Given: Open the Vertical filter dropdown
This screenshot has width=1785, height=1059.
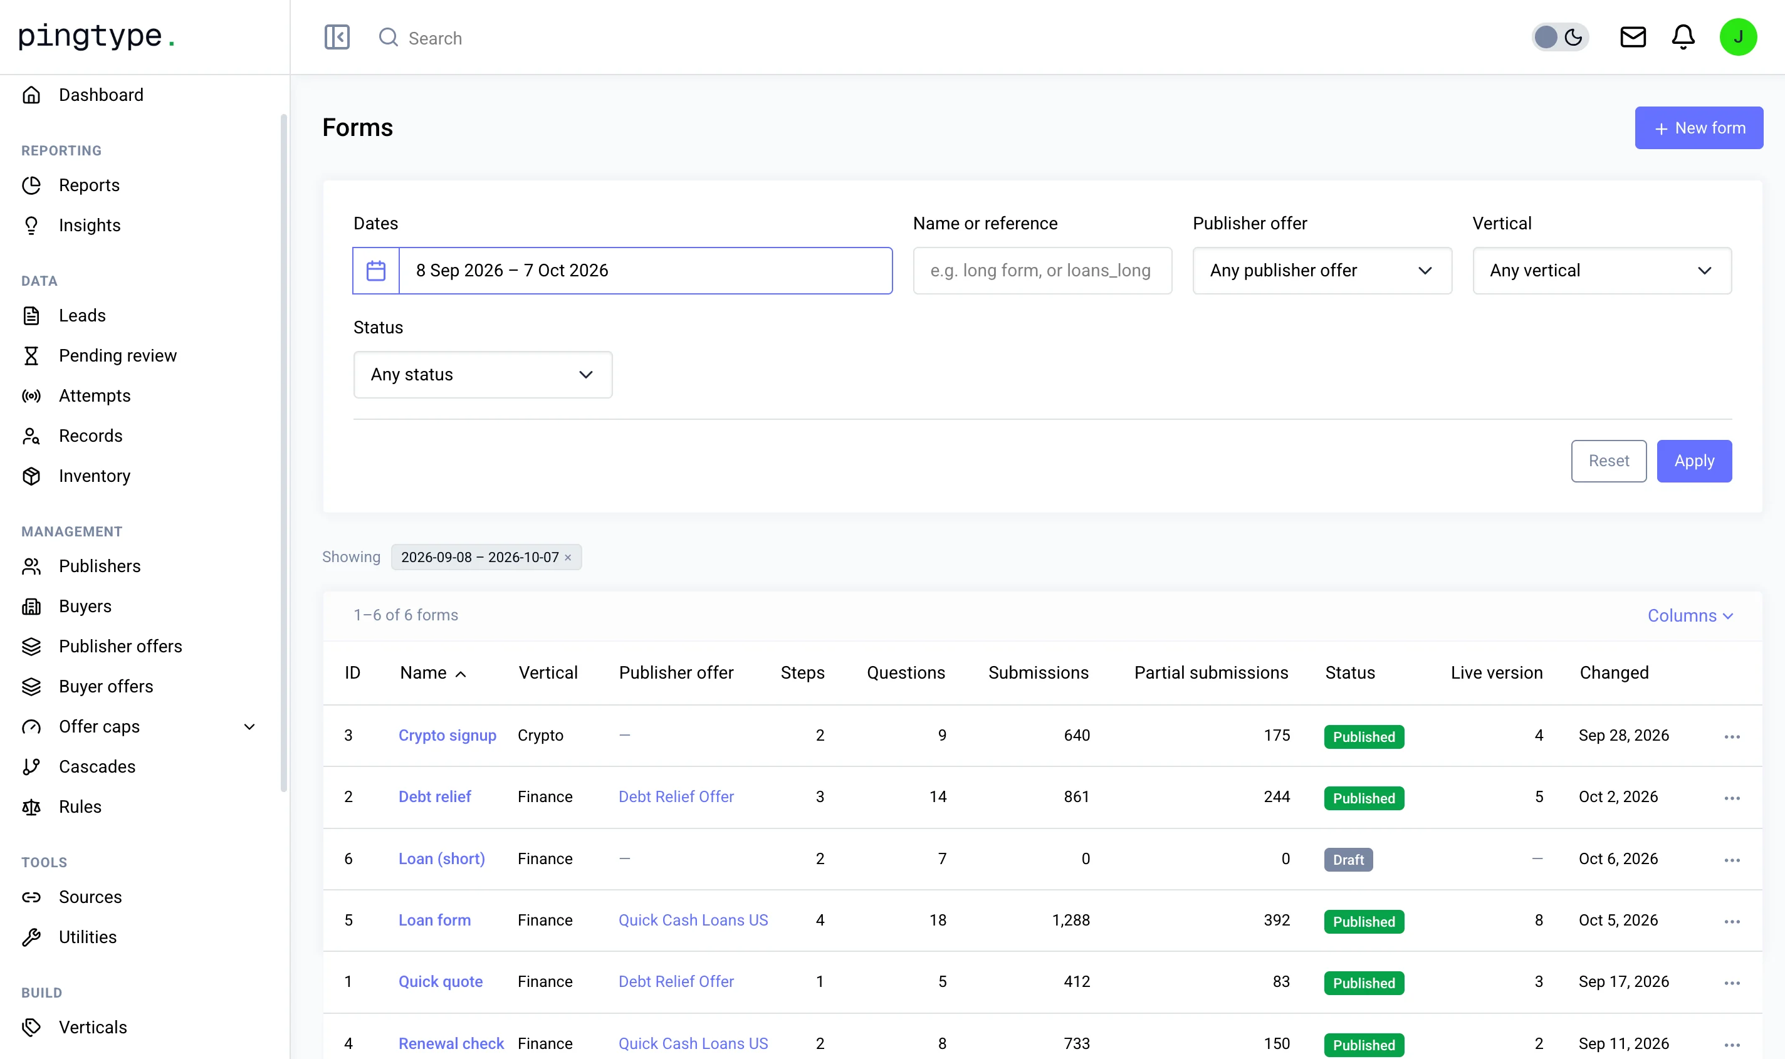Looking at the screenshot, I should point(1601,271).
